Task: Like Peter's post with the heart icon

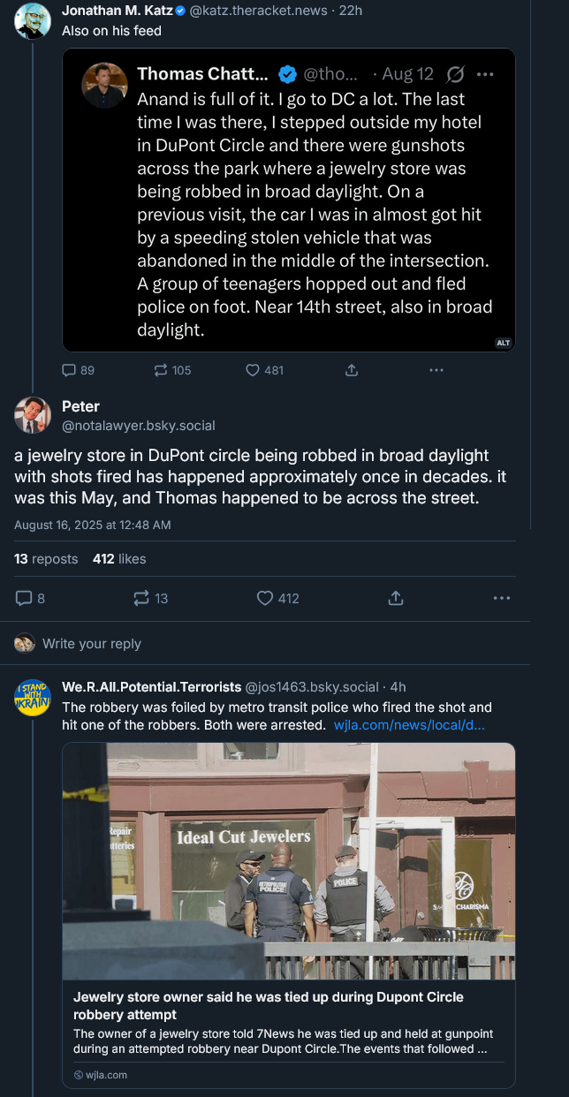Action: click(265, 598)
